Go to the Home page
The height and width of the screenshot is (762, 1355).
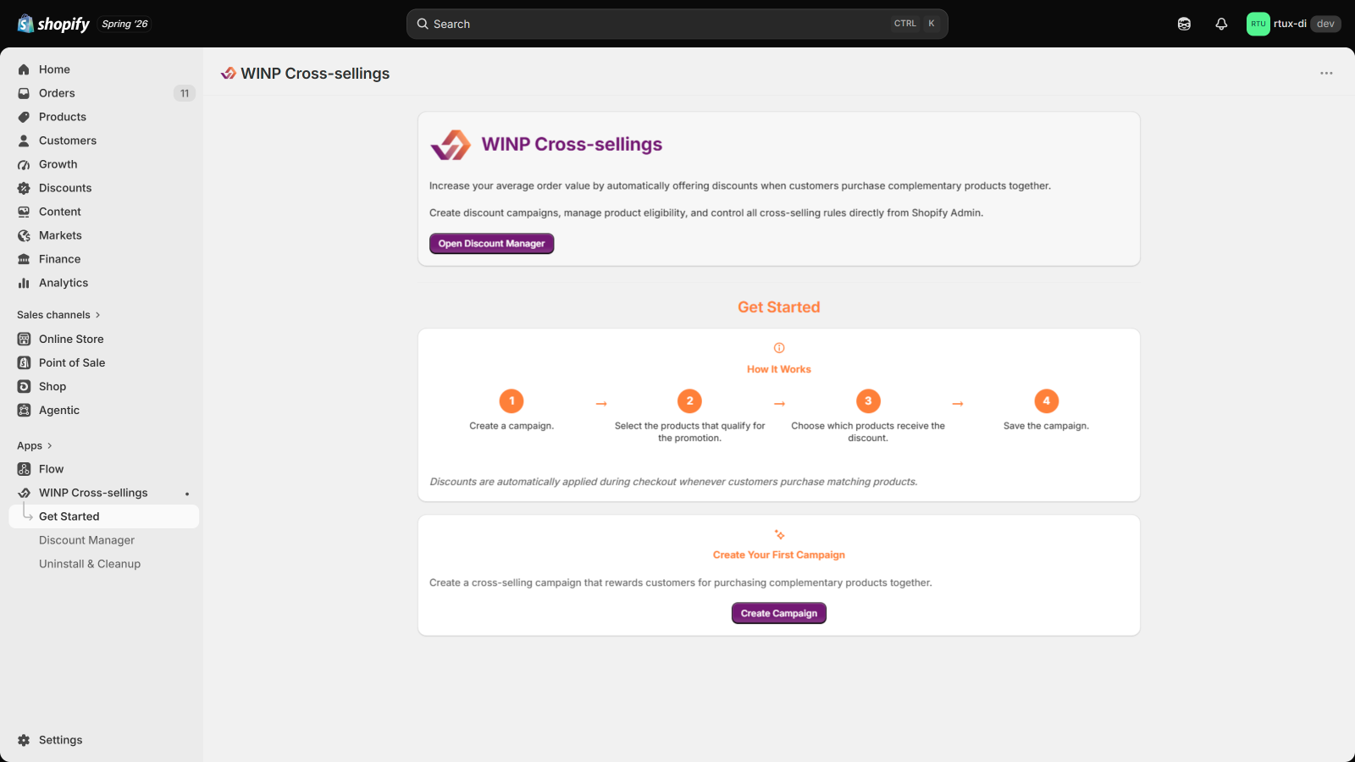[x=54, y=69]
